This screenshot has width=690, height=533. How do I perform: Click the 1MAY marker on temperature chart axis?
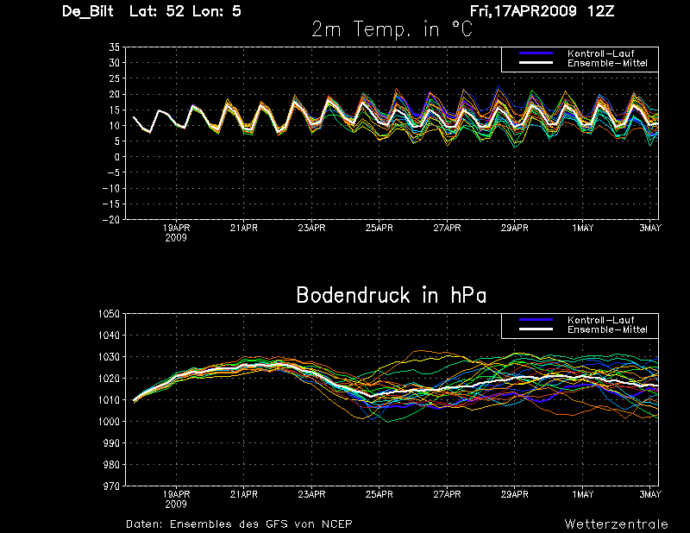583,228
